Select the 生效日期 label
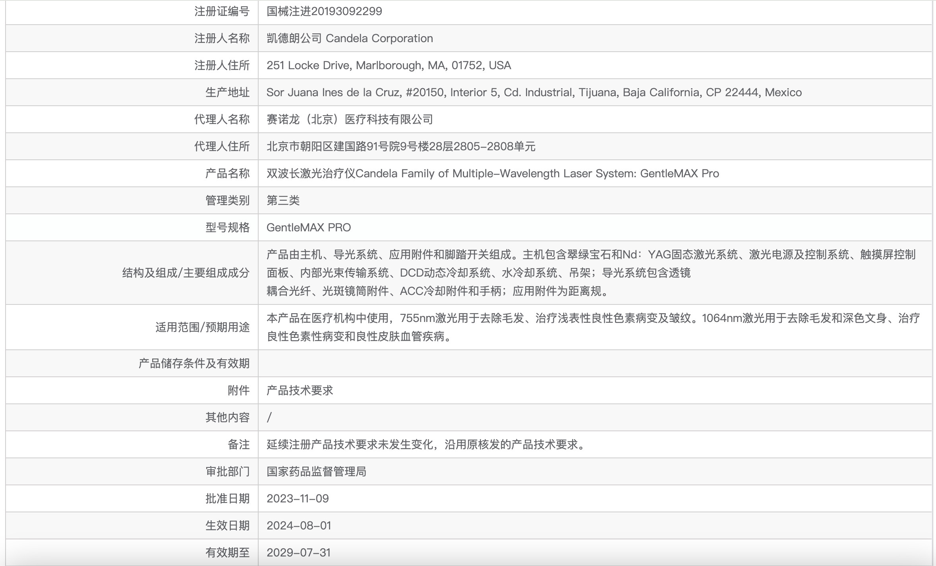 pyautogui.click(x=228, y=525)
